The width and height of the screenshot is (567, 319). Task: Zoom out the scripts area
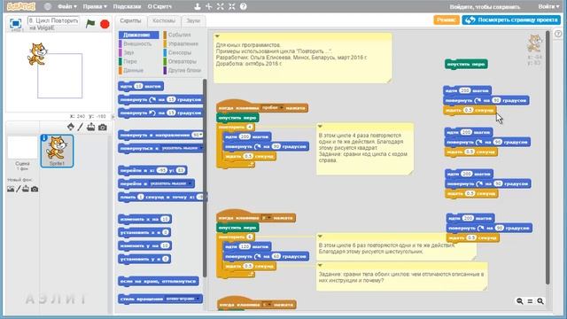(x=520, y=301)
